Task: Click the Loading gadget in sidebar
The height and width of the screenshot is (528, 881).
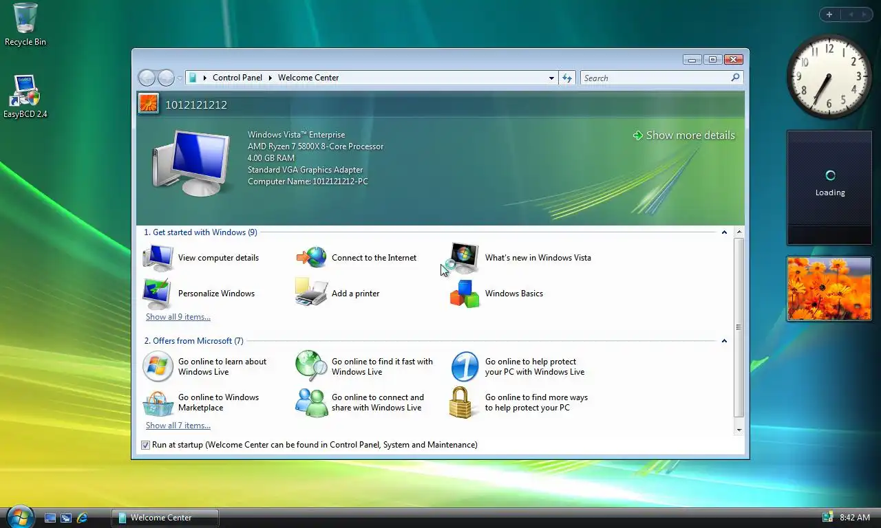Action: [x=829, y=188]
